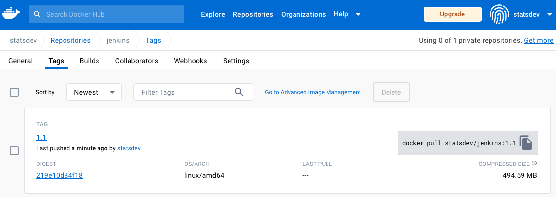The height and width of the screenshot is (197, 556).
Task: Click the linux/amd64 value
Action: 204,175
